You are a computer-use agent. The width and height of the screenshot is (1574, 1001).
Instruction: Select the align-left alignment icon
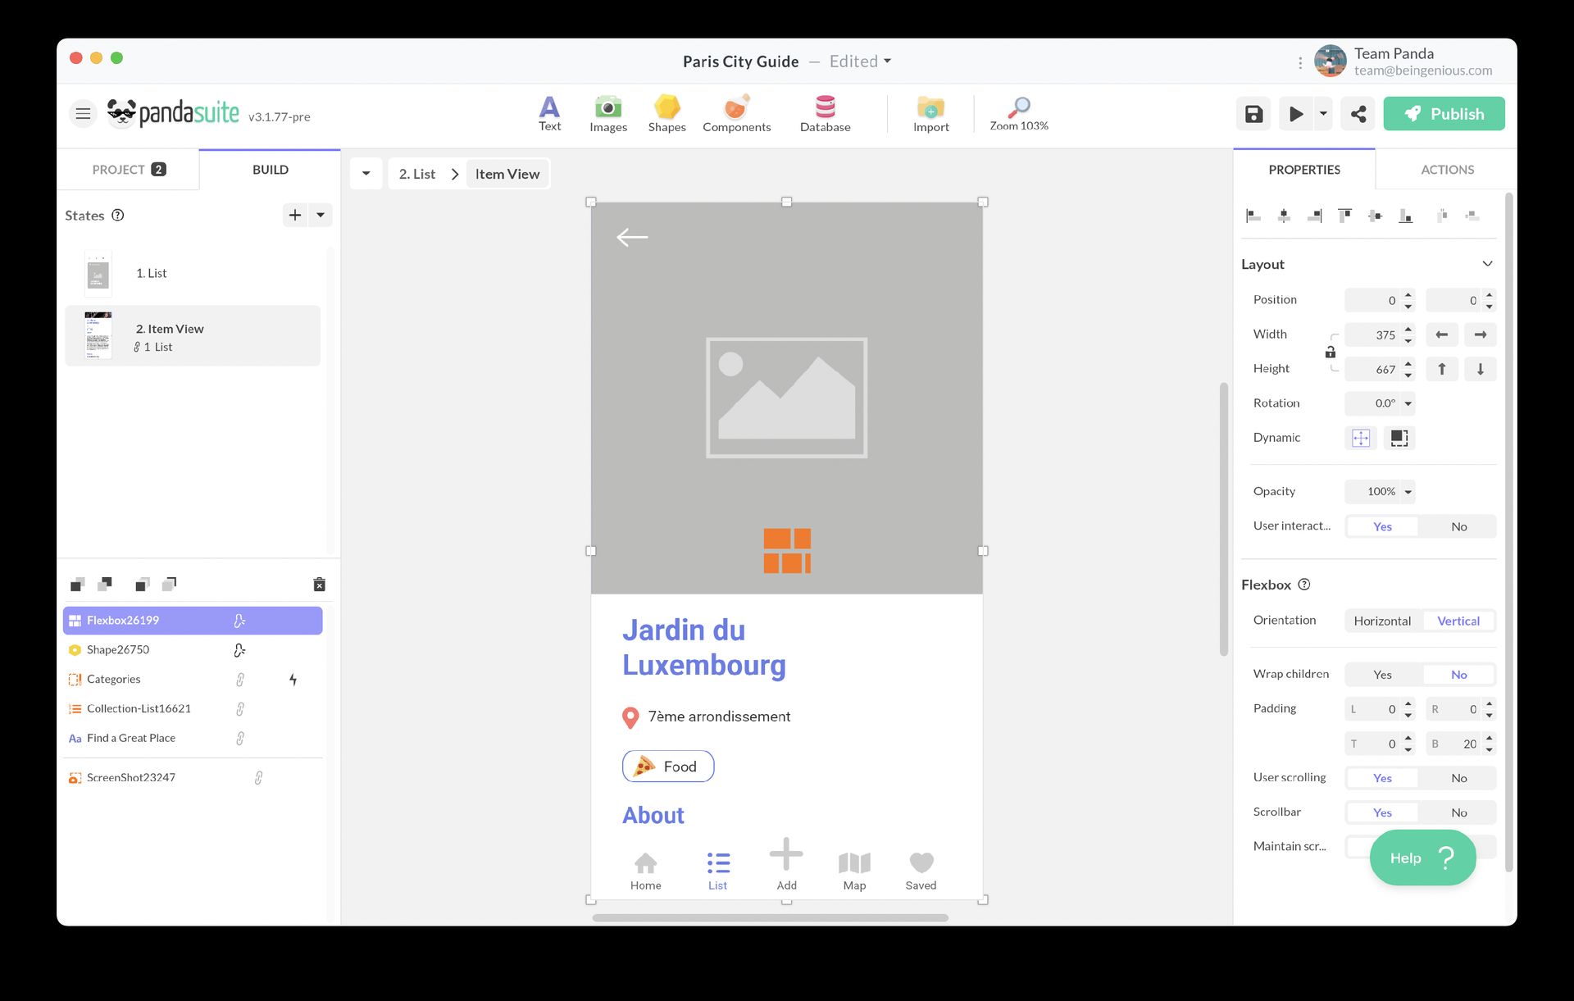pos(1253,215)
